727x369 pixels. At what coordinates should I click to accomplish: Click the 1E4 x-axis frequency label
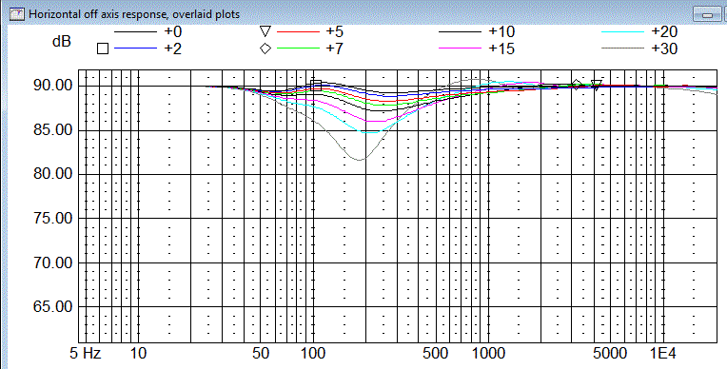pos(662,354)
